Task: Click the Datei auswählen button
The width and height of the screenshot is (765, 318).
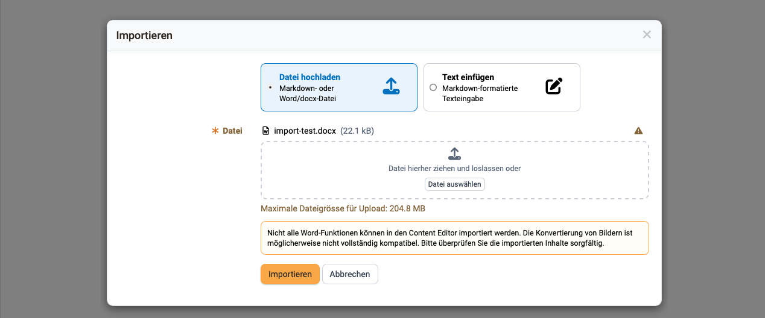Action: point(455,184)
